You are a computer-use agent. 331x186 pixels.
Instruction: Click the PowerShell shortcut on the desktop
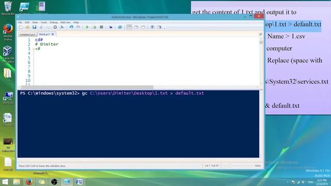tap(24, 8)
